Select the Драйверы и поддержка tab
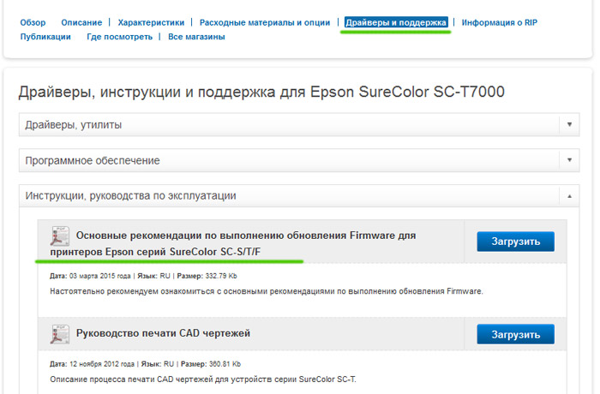Screen dimensions: 600x394 pyautogui.click(x=396, y=22)
